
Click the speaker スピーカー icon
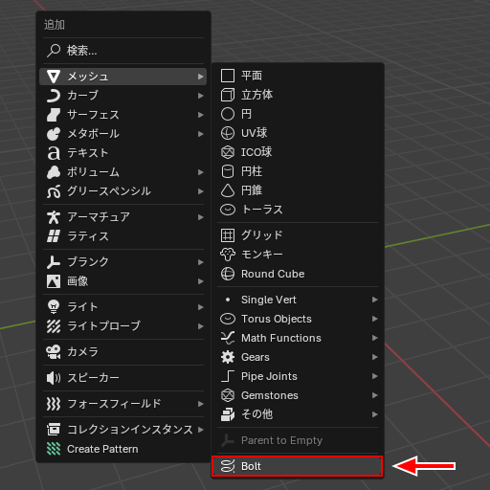(x=54, y=378)
